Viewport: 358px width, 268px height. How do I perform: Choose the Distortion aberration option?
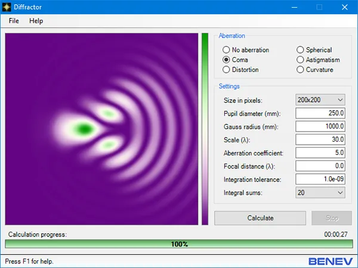tap(240, 70)
